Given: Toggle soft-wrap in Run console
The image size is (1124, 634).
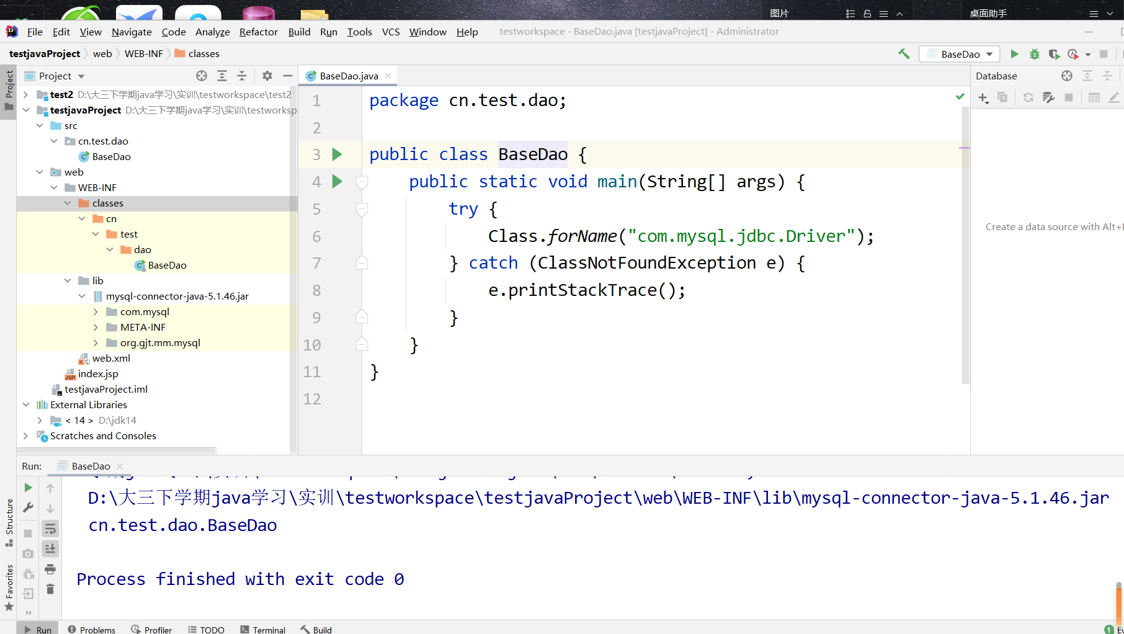Looking at the screenshot, I should click(50, 529).
